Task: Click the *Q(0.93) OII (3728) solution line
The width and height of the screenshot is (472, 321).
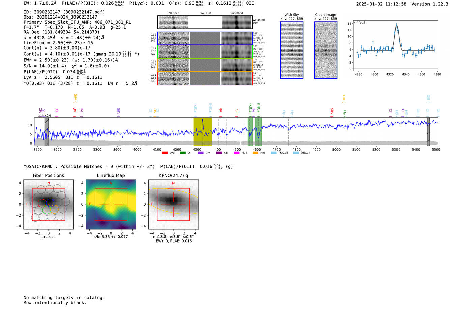Action: 80,83
